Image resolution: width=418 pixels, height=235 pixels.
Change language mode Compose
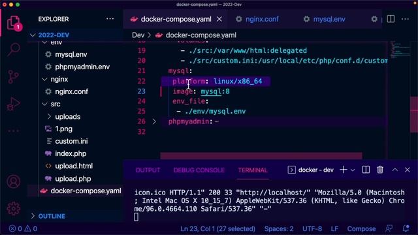(361, 228)
